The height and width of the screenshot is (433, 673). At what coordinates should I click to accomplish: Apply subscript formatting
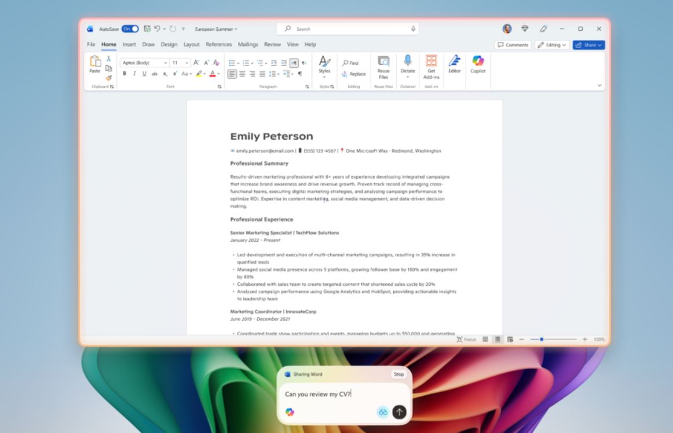pos(165,74)
